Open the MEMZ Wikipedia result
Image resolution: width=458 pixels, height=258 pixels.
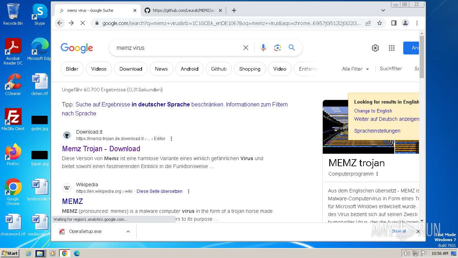72,201
